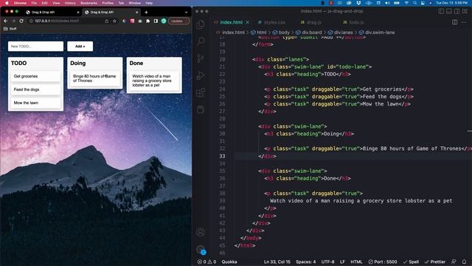The width and height of the screenshot is (472, 266).
Task: Reload the Chrome page
Action: (21, 21)
